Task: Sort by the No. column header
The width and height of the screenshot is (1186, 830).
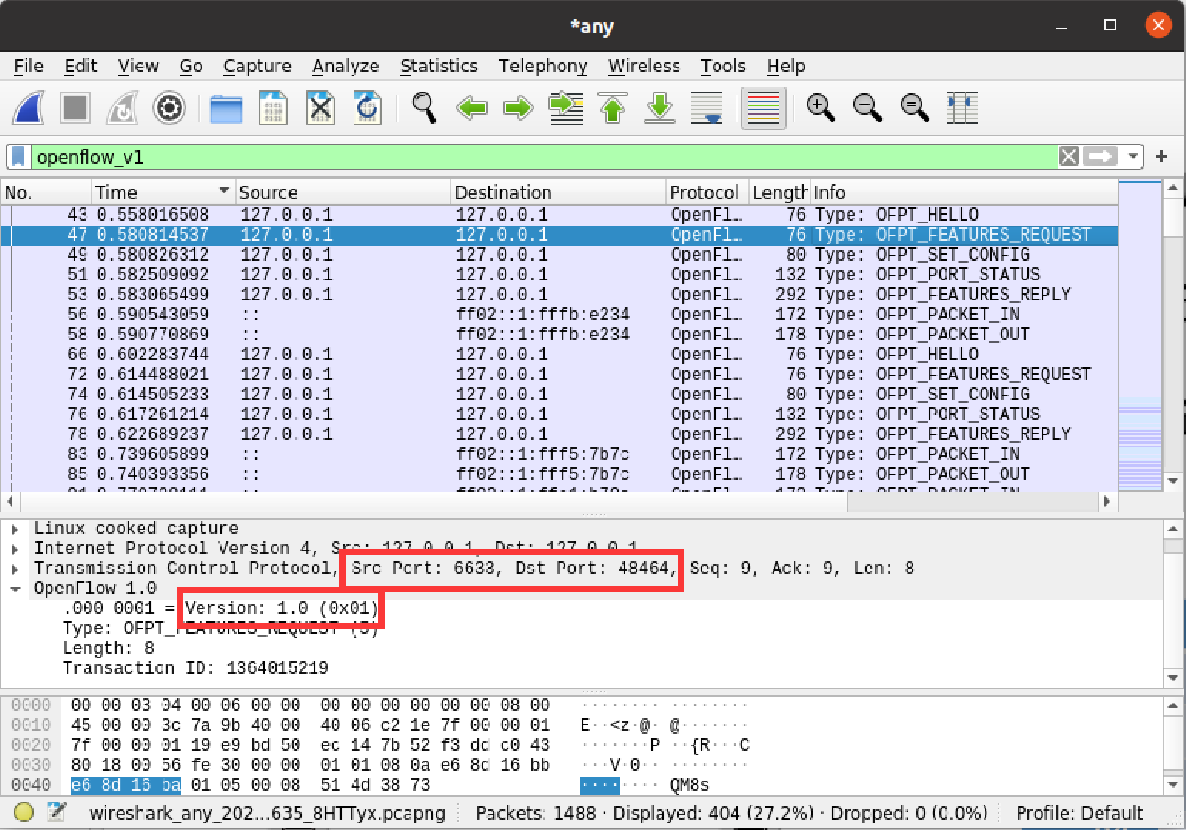Action: tap(47, 192)
